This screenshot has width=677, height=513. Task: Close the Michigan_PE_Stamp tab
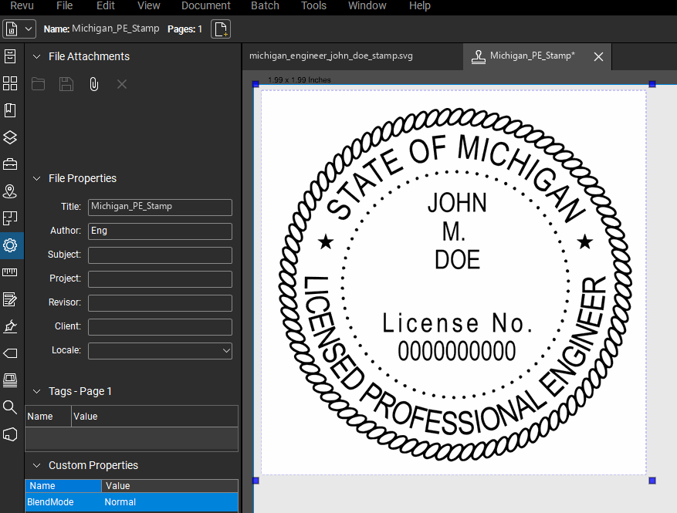click(x=598, y=56)
